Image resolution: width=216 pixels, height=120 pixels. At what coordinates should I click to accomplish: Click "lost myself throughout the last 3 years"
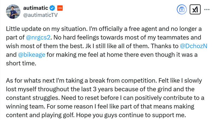[x=51, y=89]
